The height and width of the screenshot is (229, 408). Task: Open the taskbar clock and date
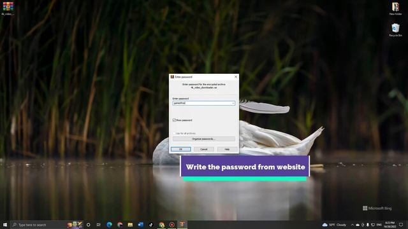390,225
